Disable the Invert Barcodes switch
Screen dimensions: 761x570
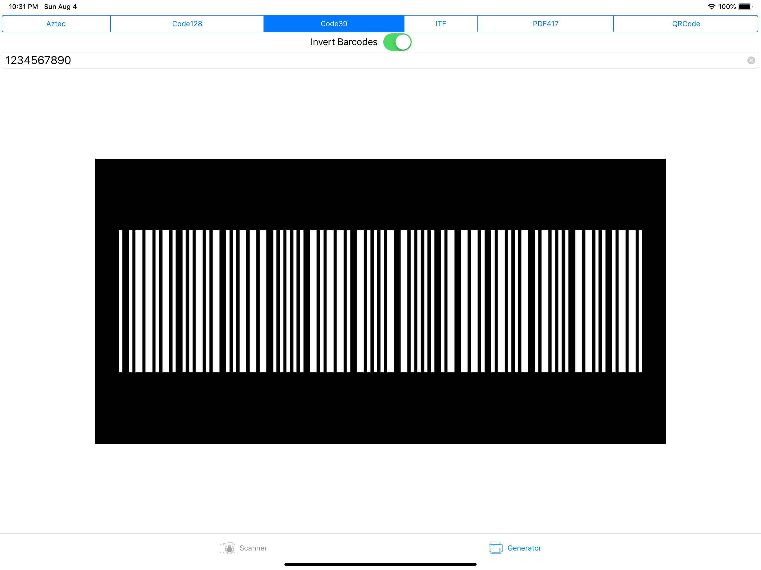coord(397,41)
